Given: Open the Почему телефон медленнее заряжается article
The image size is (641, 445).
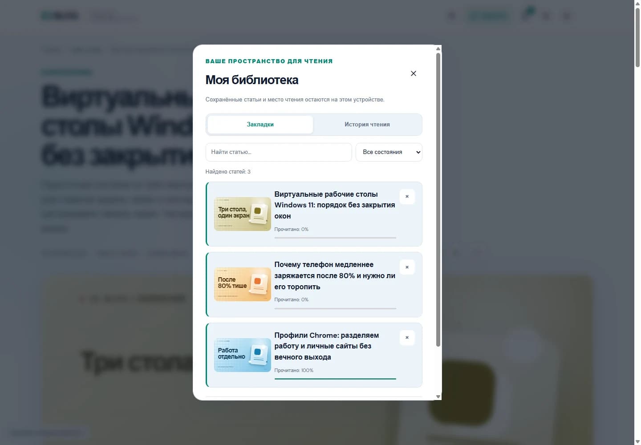Looking at the screenshot, I should [x=335, y=275].
